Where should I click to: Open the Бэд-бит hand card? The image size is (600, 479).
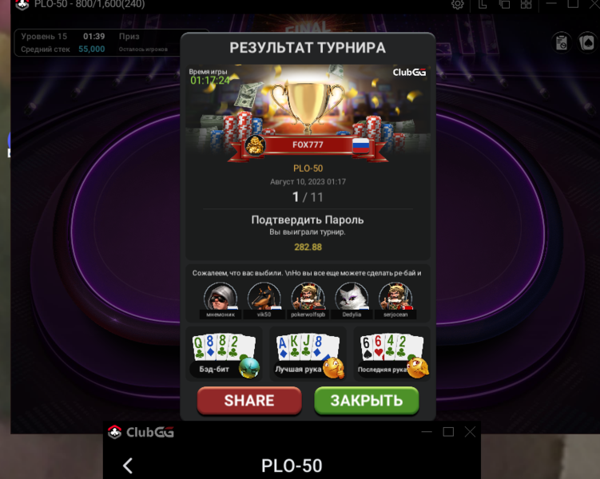click(x=225, y=354)
